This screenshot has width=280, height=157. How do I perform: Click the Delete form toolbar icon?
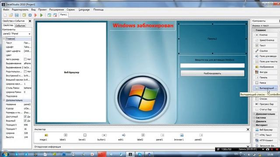[x=55, y=15]
